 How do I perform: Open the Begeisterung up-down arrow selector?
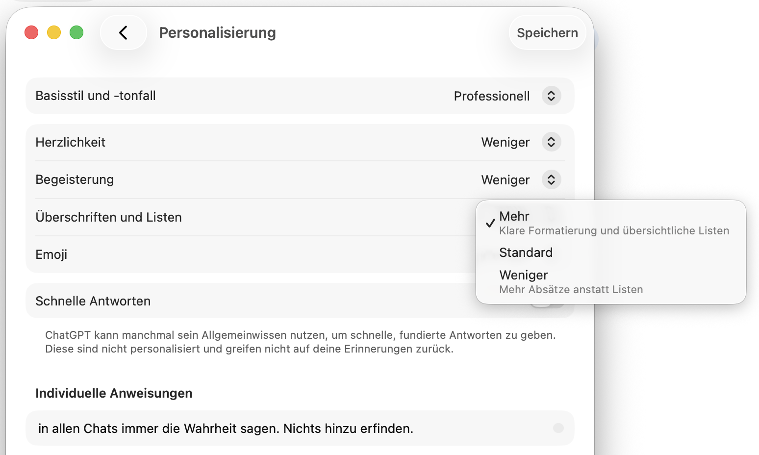551,180
